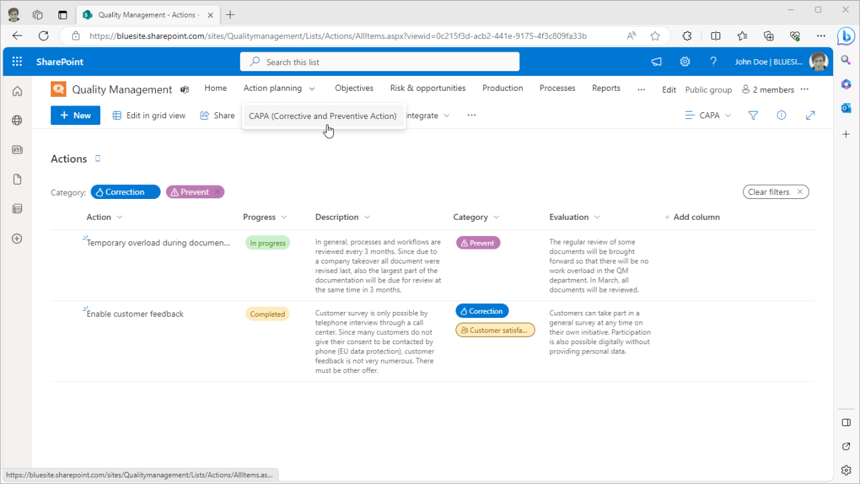The height and width of the screenshot is (484, 860).
Task: Click the New button
Action: point(75,116)
